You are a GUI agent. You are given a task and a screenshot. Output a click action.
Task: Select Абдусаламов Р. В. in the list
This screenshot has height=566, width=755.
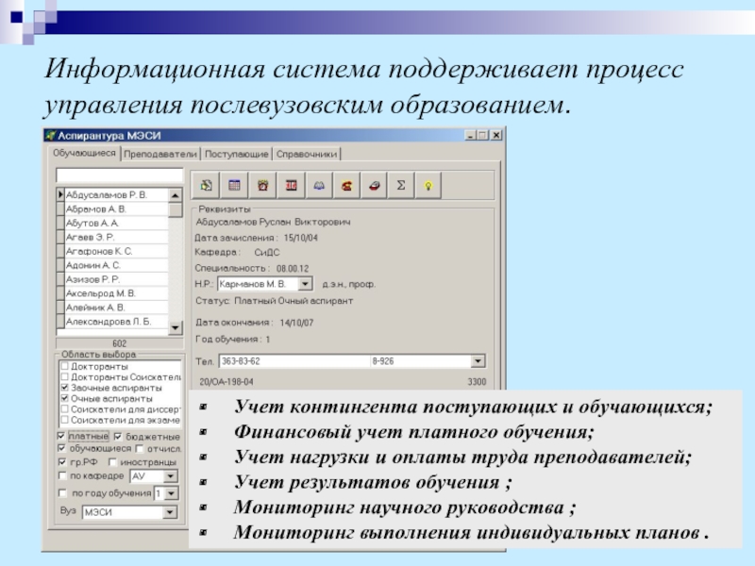click(116, 195)
